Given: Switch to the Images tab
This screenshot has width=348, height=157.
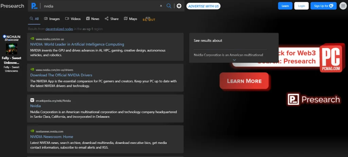Looking at the screenshot, I should click(x=52, y=19).
